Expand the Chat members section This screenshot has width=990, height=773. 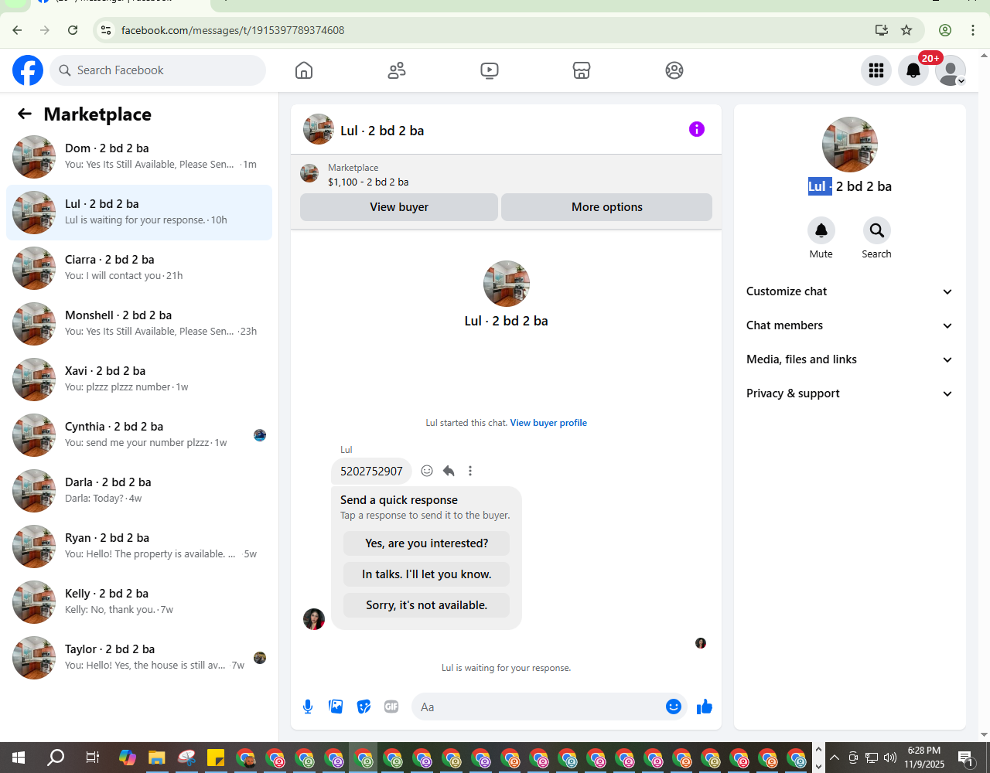[850, 325]
